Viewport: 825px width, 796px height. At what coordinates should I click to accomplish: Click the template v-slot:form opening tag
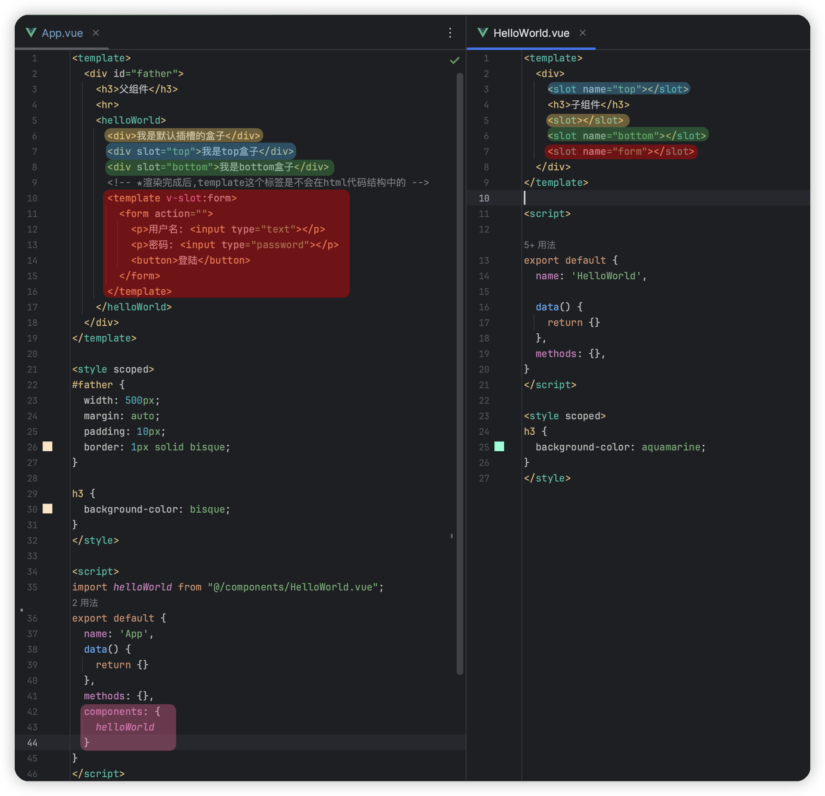pos(172,198)
